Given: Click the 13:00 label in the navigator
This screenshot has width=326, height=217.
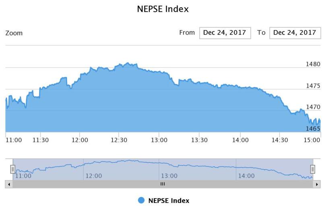Looking at the screenshot, I should click(x=169, y=176).
